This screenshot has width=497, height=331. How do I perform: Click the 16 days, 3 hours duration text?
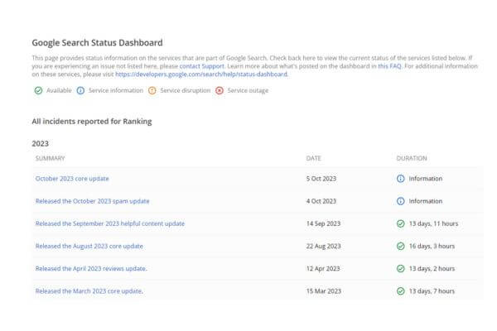pos(432,246)
